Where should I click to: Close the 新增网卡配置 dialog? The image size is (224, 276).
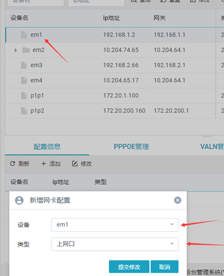[177, 200]
